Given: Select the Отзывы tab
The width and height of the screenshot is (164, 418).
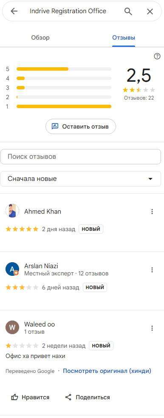Looking at the screenshot, I should (x=124, y=37).
